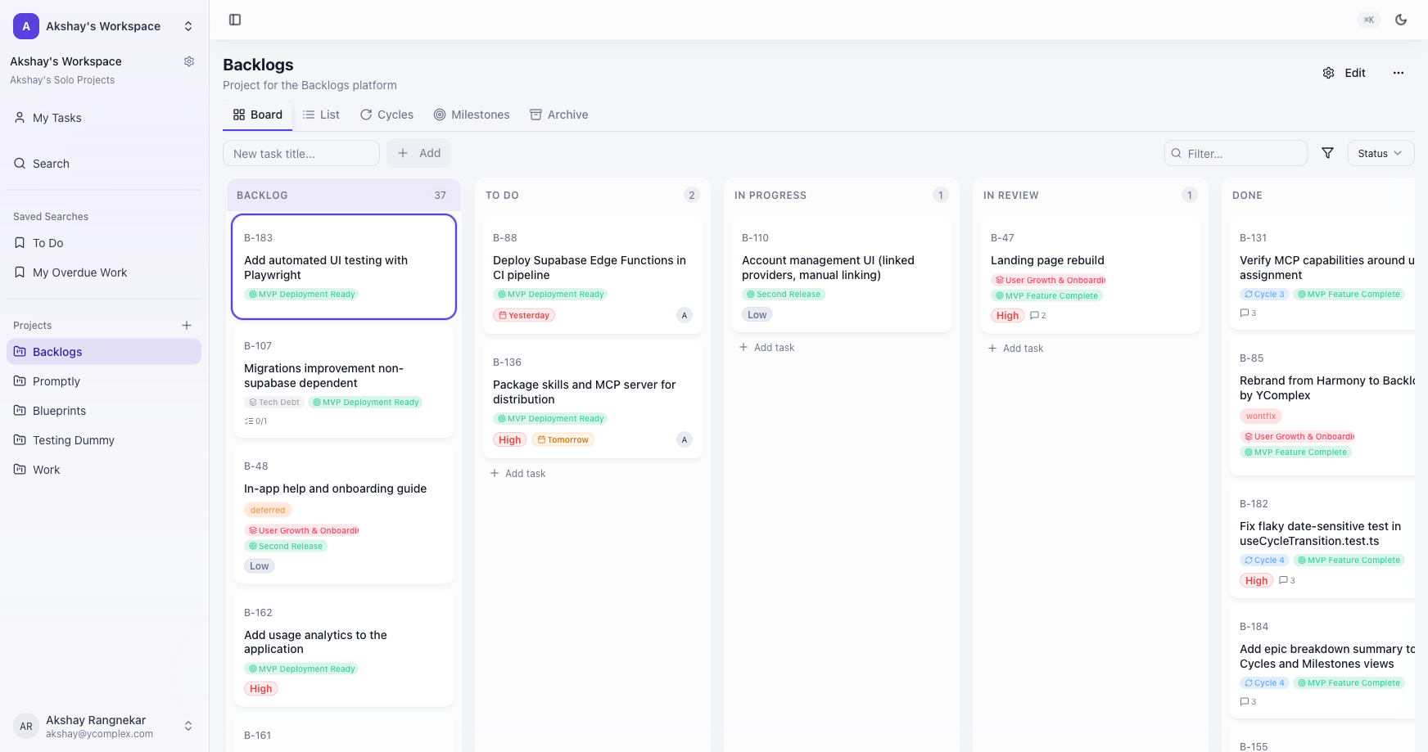Image resolution: width=1428 pixels, height=752 pixels.
Task: Click the Edit project button
Action: point(1344,73)
